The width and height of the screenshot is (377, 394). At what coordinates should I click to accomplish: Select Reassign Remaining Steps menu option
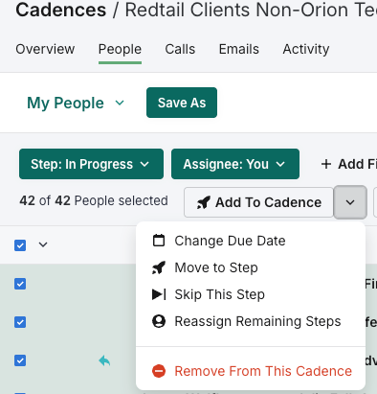(251, 321)
